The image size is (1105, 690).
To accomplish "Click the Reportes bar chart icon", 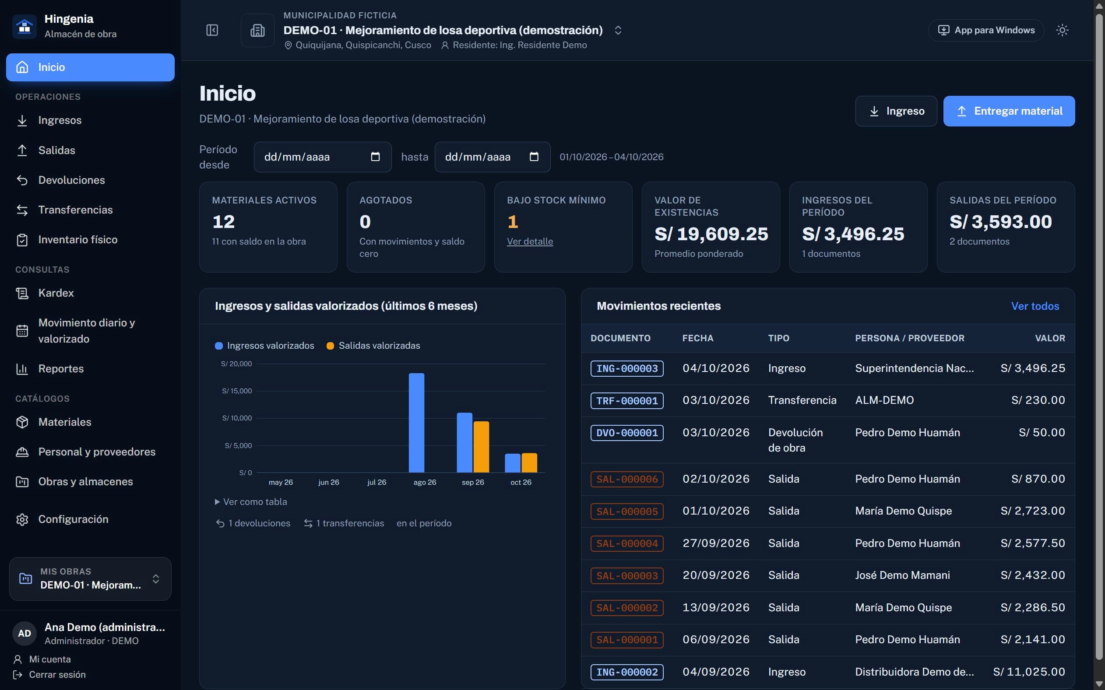I will click(x=22, y=369).
